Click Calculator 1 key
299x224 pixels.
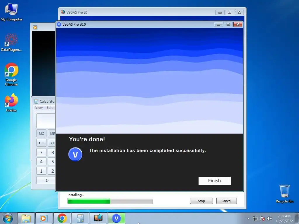(41, 171)
